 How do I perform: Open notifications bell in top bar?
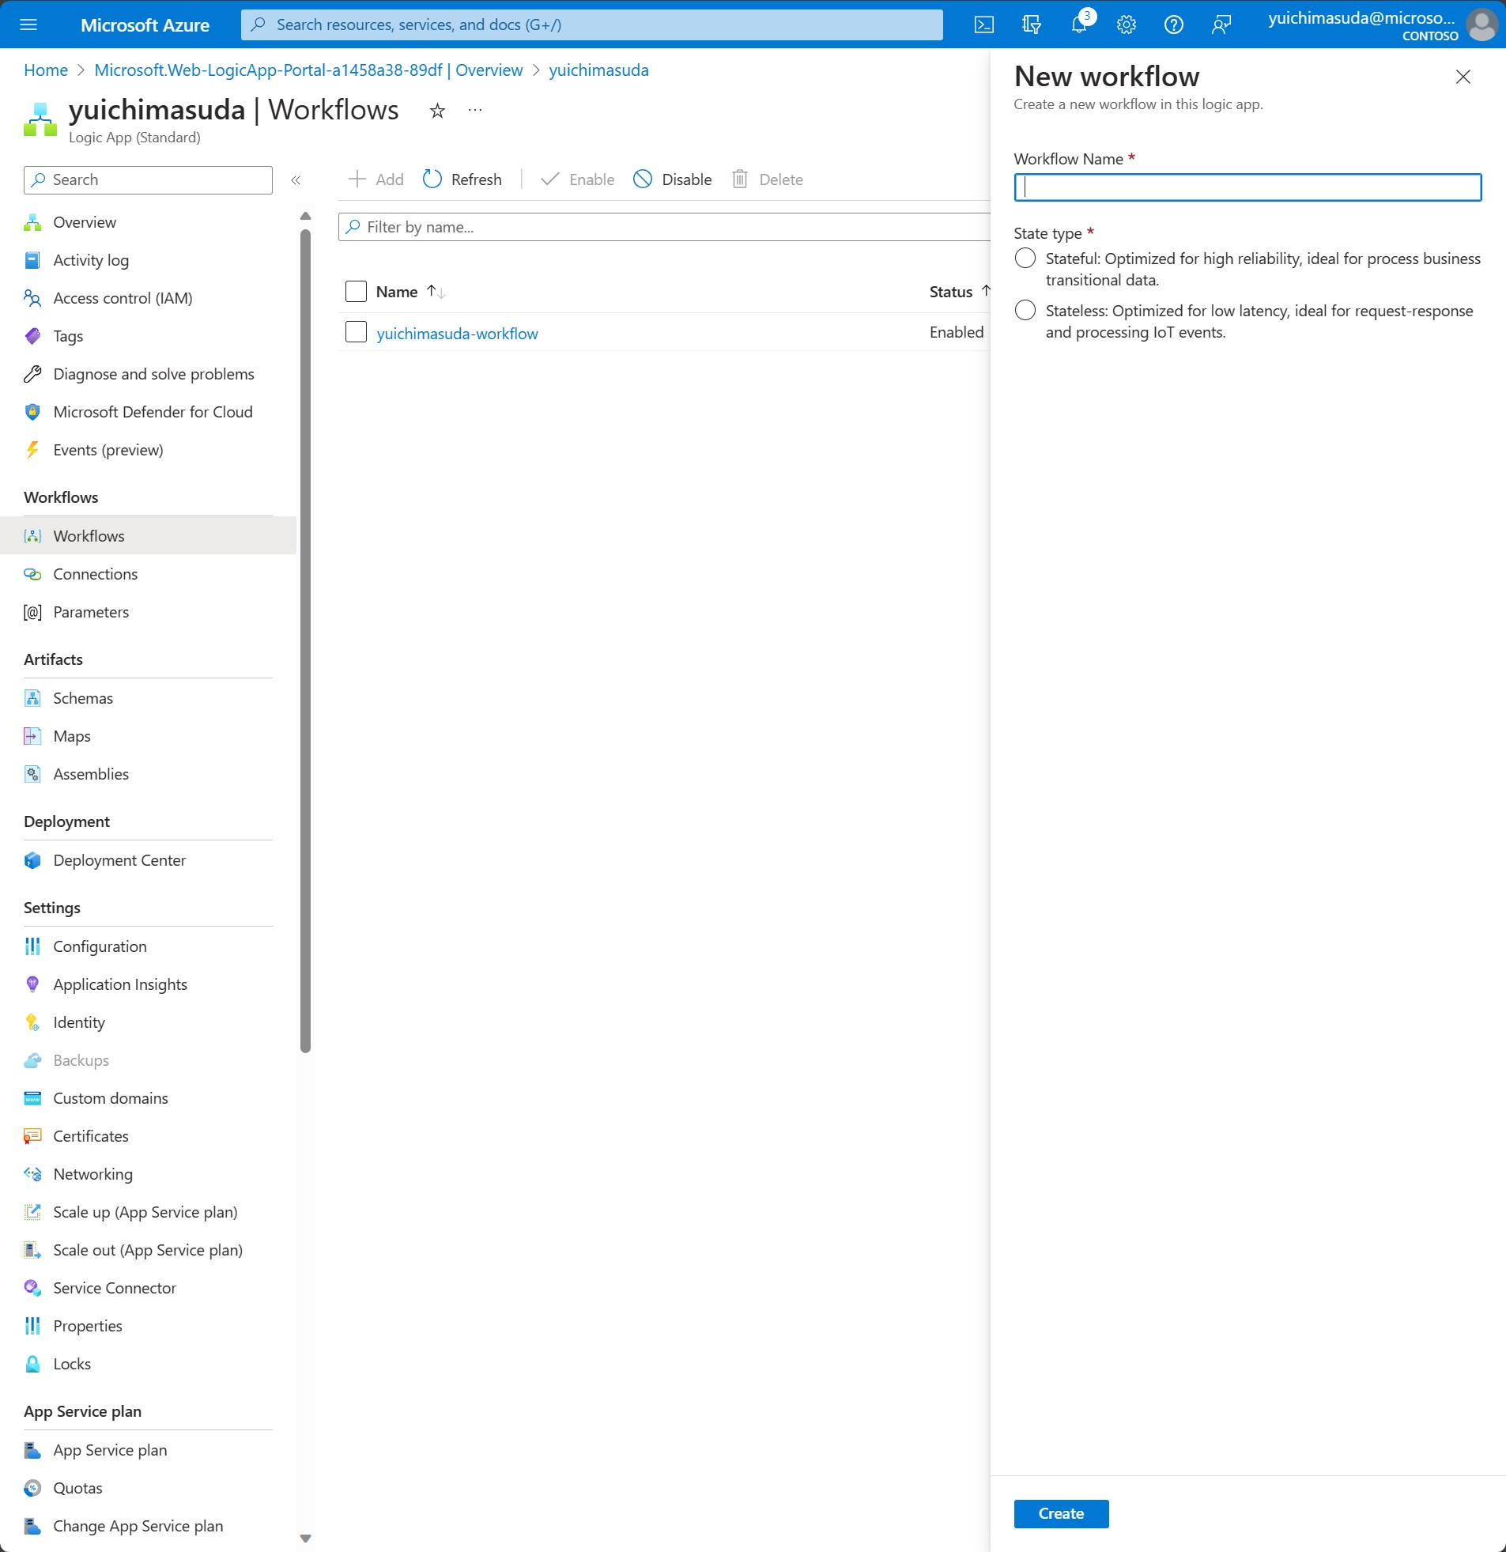tap(1078, 25)
